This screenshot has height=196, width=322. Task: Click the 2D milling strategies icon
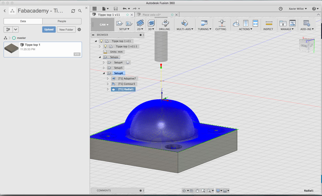coord(140,23)
